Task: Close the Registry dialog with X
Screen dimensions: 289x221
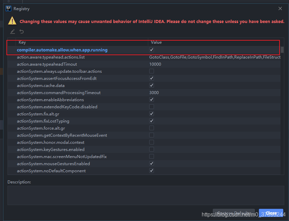Action: [280, 9]
